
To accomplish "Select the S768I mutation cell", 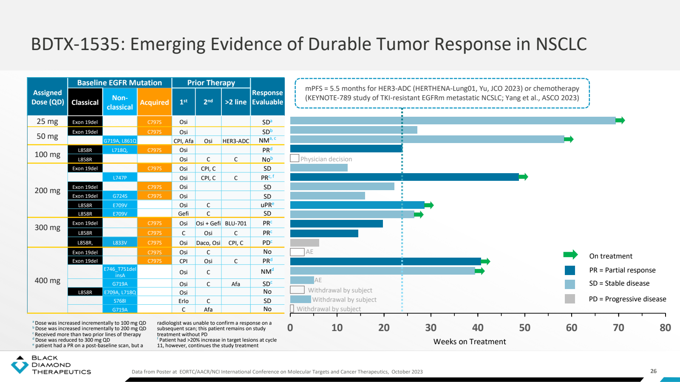I will tap(120, 301).
